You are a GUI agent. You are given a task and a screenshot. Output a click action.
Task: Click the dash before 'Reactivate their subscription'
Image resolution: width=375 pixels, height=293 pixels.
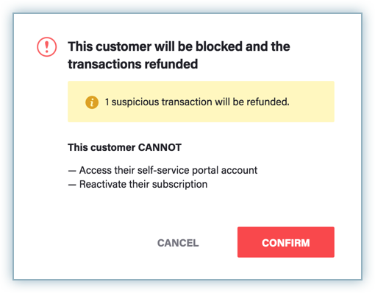click(72, 185)
